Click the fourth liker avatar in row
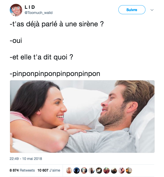Image resolution: width=164 pixels, height=177 pixels. [x=92, y=171]
